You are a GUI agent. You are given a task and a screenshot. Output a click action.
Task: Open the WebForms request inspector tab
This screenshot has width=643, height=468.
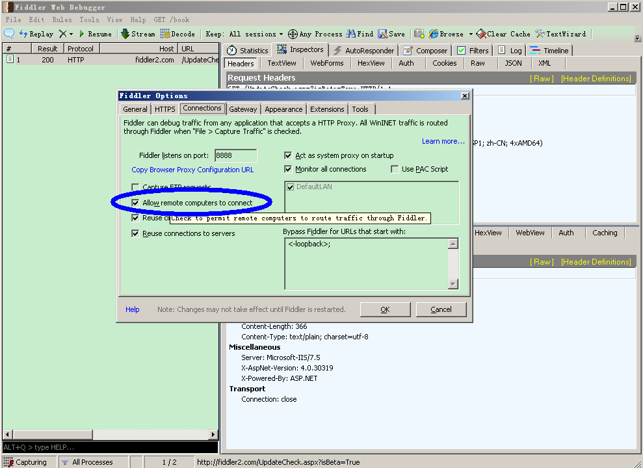pos(327,63)
